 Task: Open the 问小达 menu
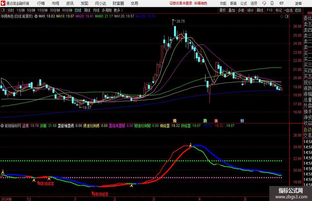coord(100,3)
